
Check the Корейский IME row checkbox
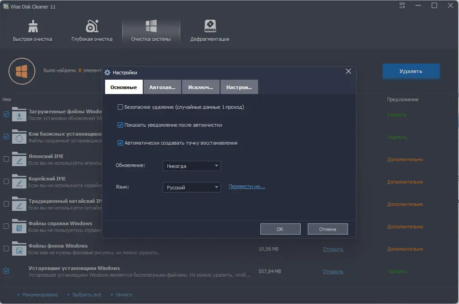pyautogui.click(x=6, y=181)
